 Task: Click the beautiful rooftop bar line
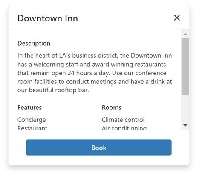53,90
